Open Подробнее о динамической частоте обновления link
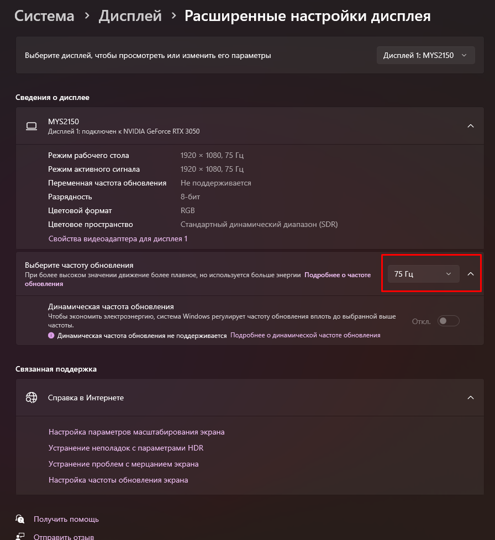495x540 pixels. coord(305,335)
